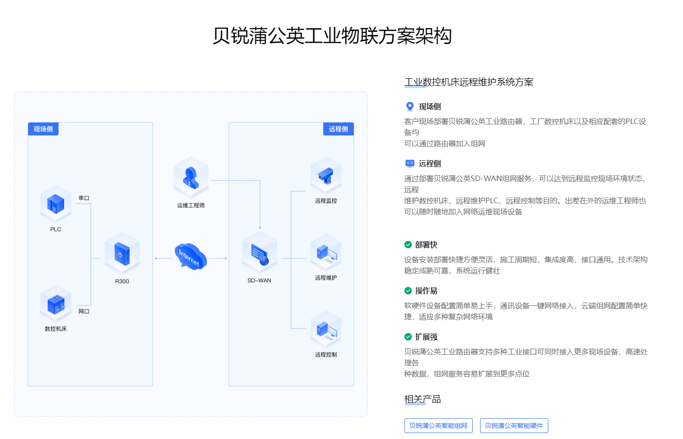683x439 pixels.
Task: Click the 部署快 heading text
Action: [x=426, y=245]
